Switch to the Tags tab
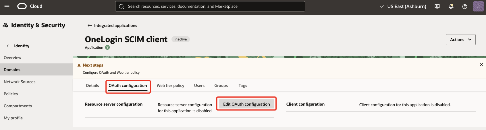 tap(243, 86)
